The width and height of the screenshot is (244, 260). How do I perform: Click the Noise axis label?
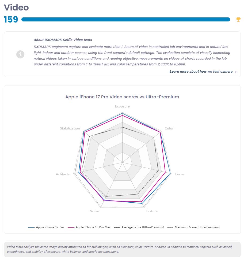(94, 211)
